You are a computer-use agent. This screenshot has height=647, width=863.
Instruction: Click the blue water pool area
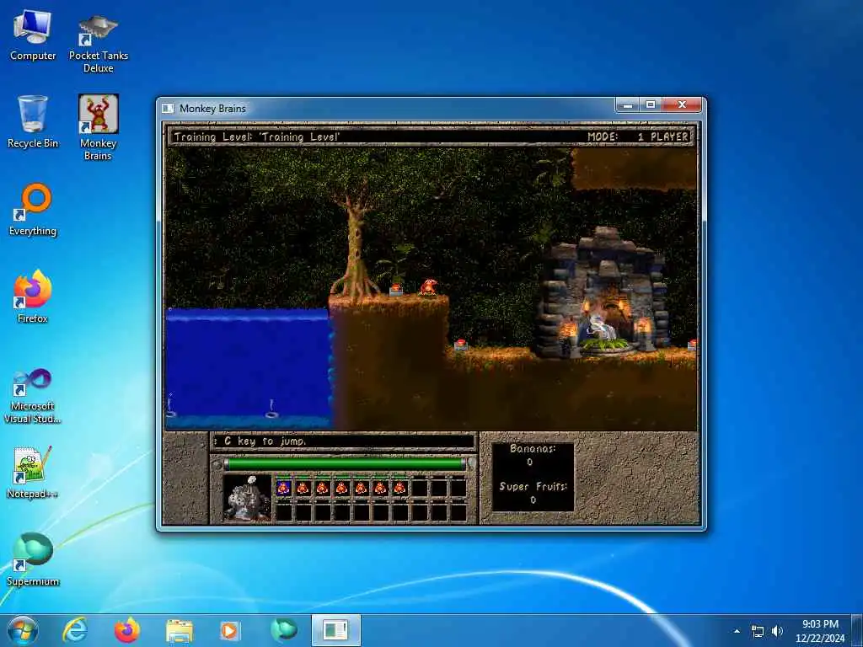click(248, 369)
